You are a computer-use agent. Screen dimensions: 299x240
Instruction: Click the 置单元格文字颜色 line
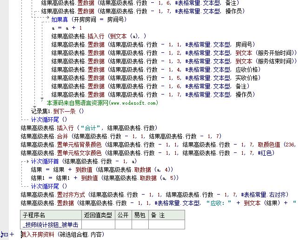tap(147, 153)
